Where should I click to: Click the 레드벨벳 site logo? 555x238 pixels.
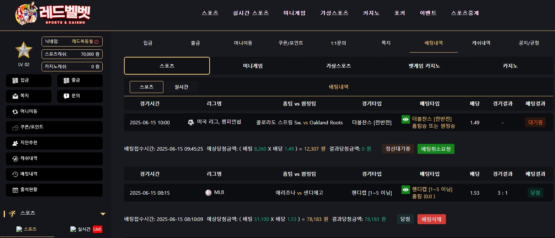53,15
